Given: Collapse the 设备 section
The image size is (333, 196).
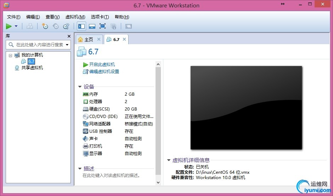Looking at the screenshot, I should 80,87.
